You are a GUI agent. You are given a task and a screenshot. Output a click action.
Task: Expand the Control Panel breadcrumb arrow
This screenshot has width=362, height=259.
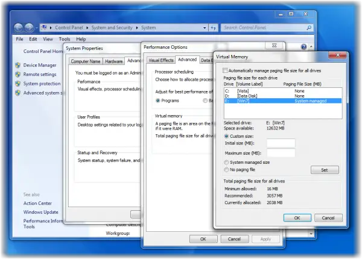(x=87, y=28)
